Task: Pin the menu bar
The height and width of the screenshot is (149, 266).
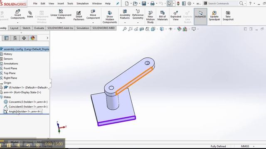Action: click(x=117, y=4)
